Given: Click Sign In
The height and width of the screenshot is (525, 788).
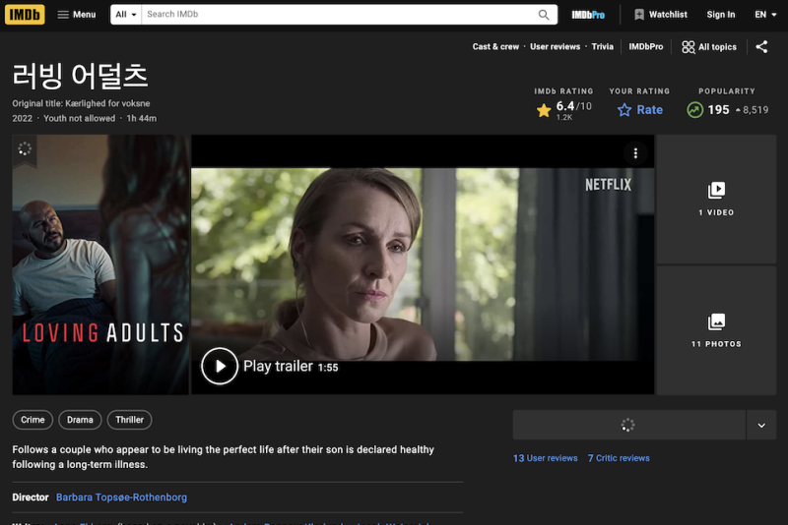Looking at the screenshot, I should [x=721, y=15].
